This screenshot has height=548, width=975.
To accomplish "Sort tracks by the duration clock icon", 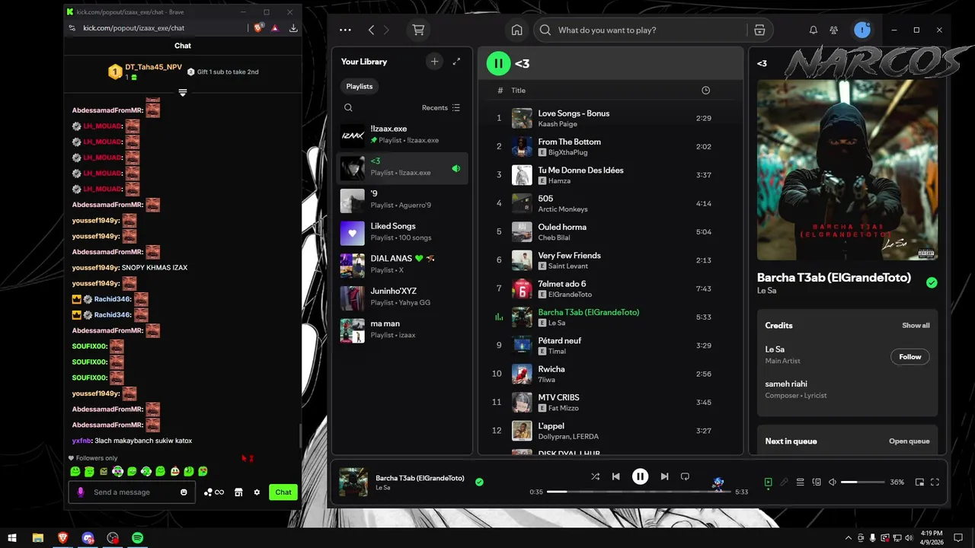I will coord(705,90).
